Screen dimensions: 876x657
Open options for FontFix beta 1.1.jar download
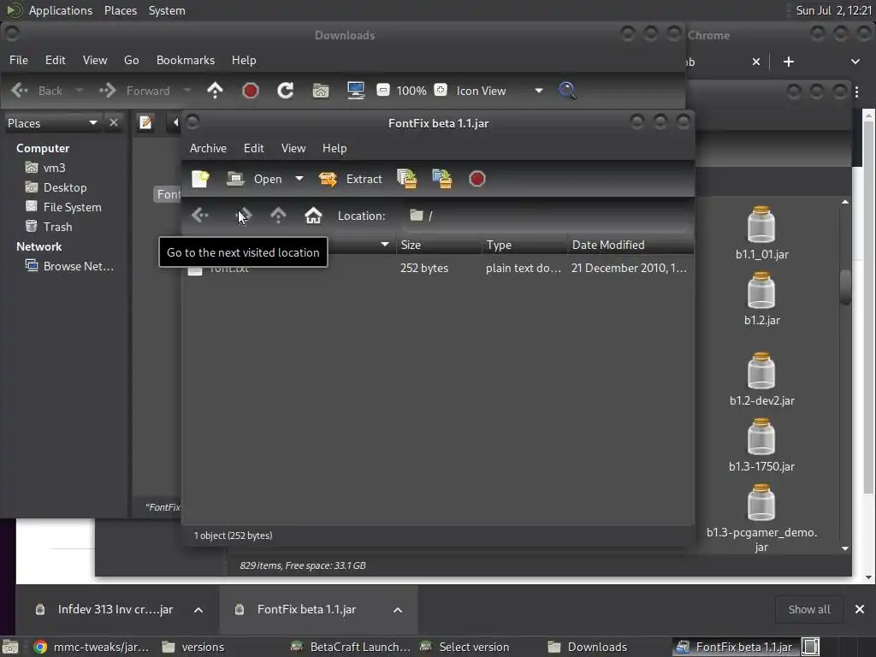click(x=398, y=609)
